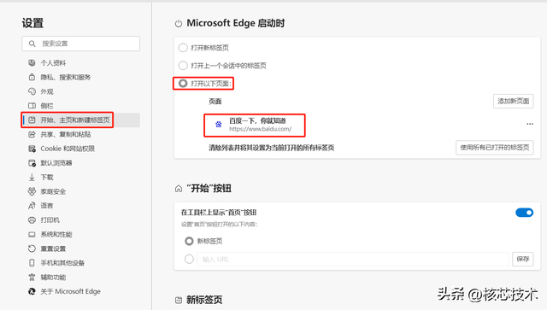Click the icon beside 开始、主页和新建标签页
Image resolution: width=547 pixels, height=310 pixels.
(32, 120)
